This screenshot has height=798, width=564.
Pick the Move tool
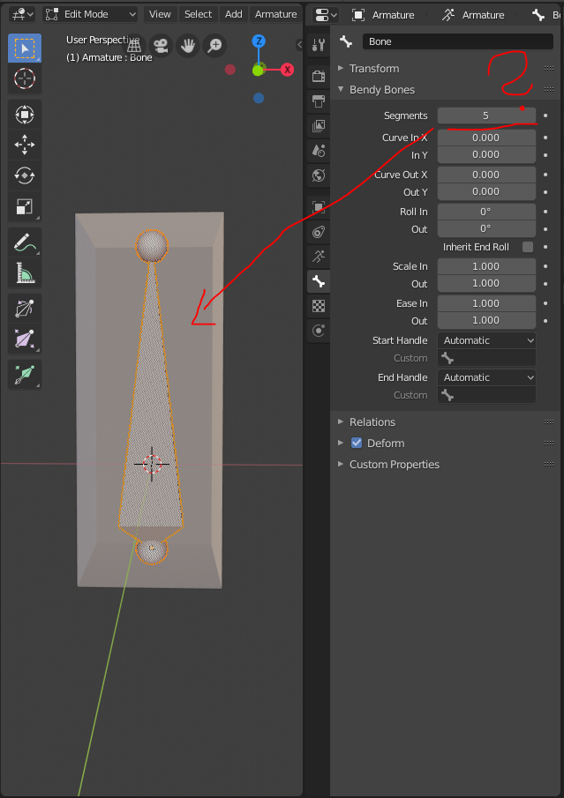[x=25, y=145]
